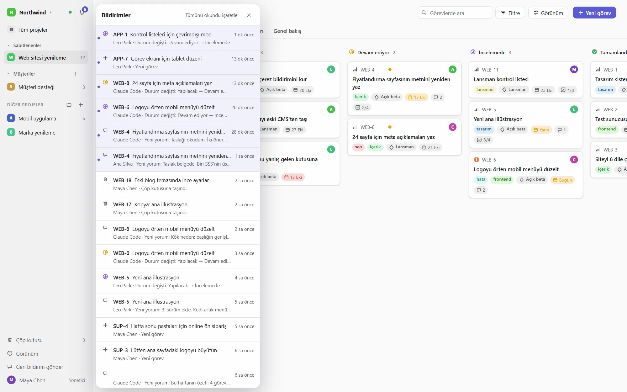Select 'Web sitesi yenileme' project
Image resolution: width=627 pixels, height=392 pixels.
click(46, 58)
